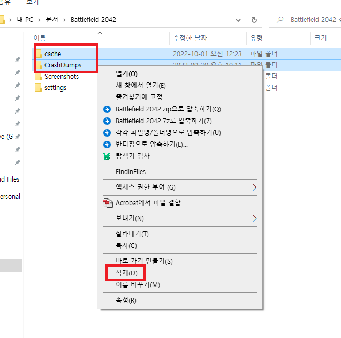
Task: Click the green 탐색기 검사 scanner icon
Action: 107,156
